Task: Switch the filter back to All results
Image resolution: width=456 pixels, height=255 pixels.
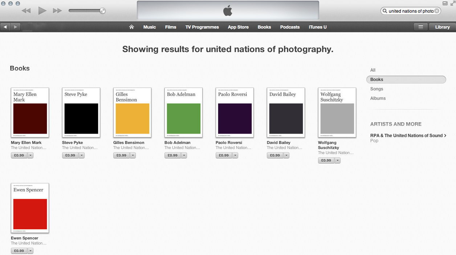Action: pos(372,70)
